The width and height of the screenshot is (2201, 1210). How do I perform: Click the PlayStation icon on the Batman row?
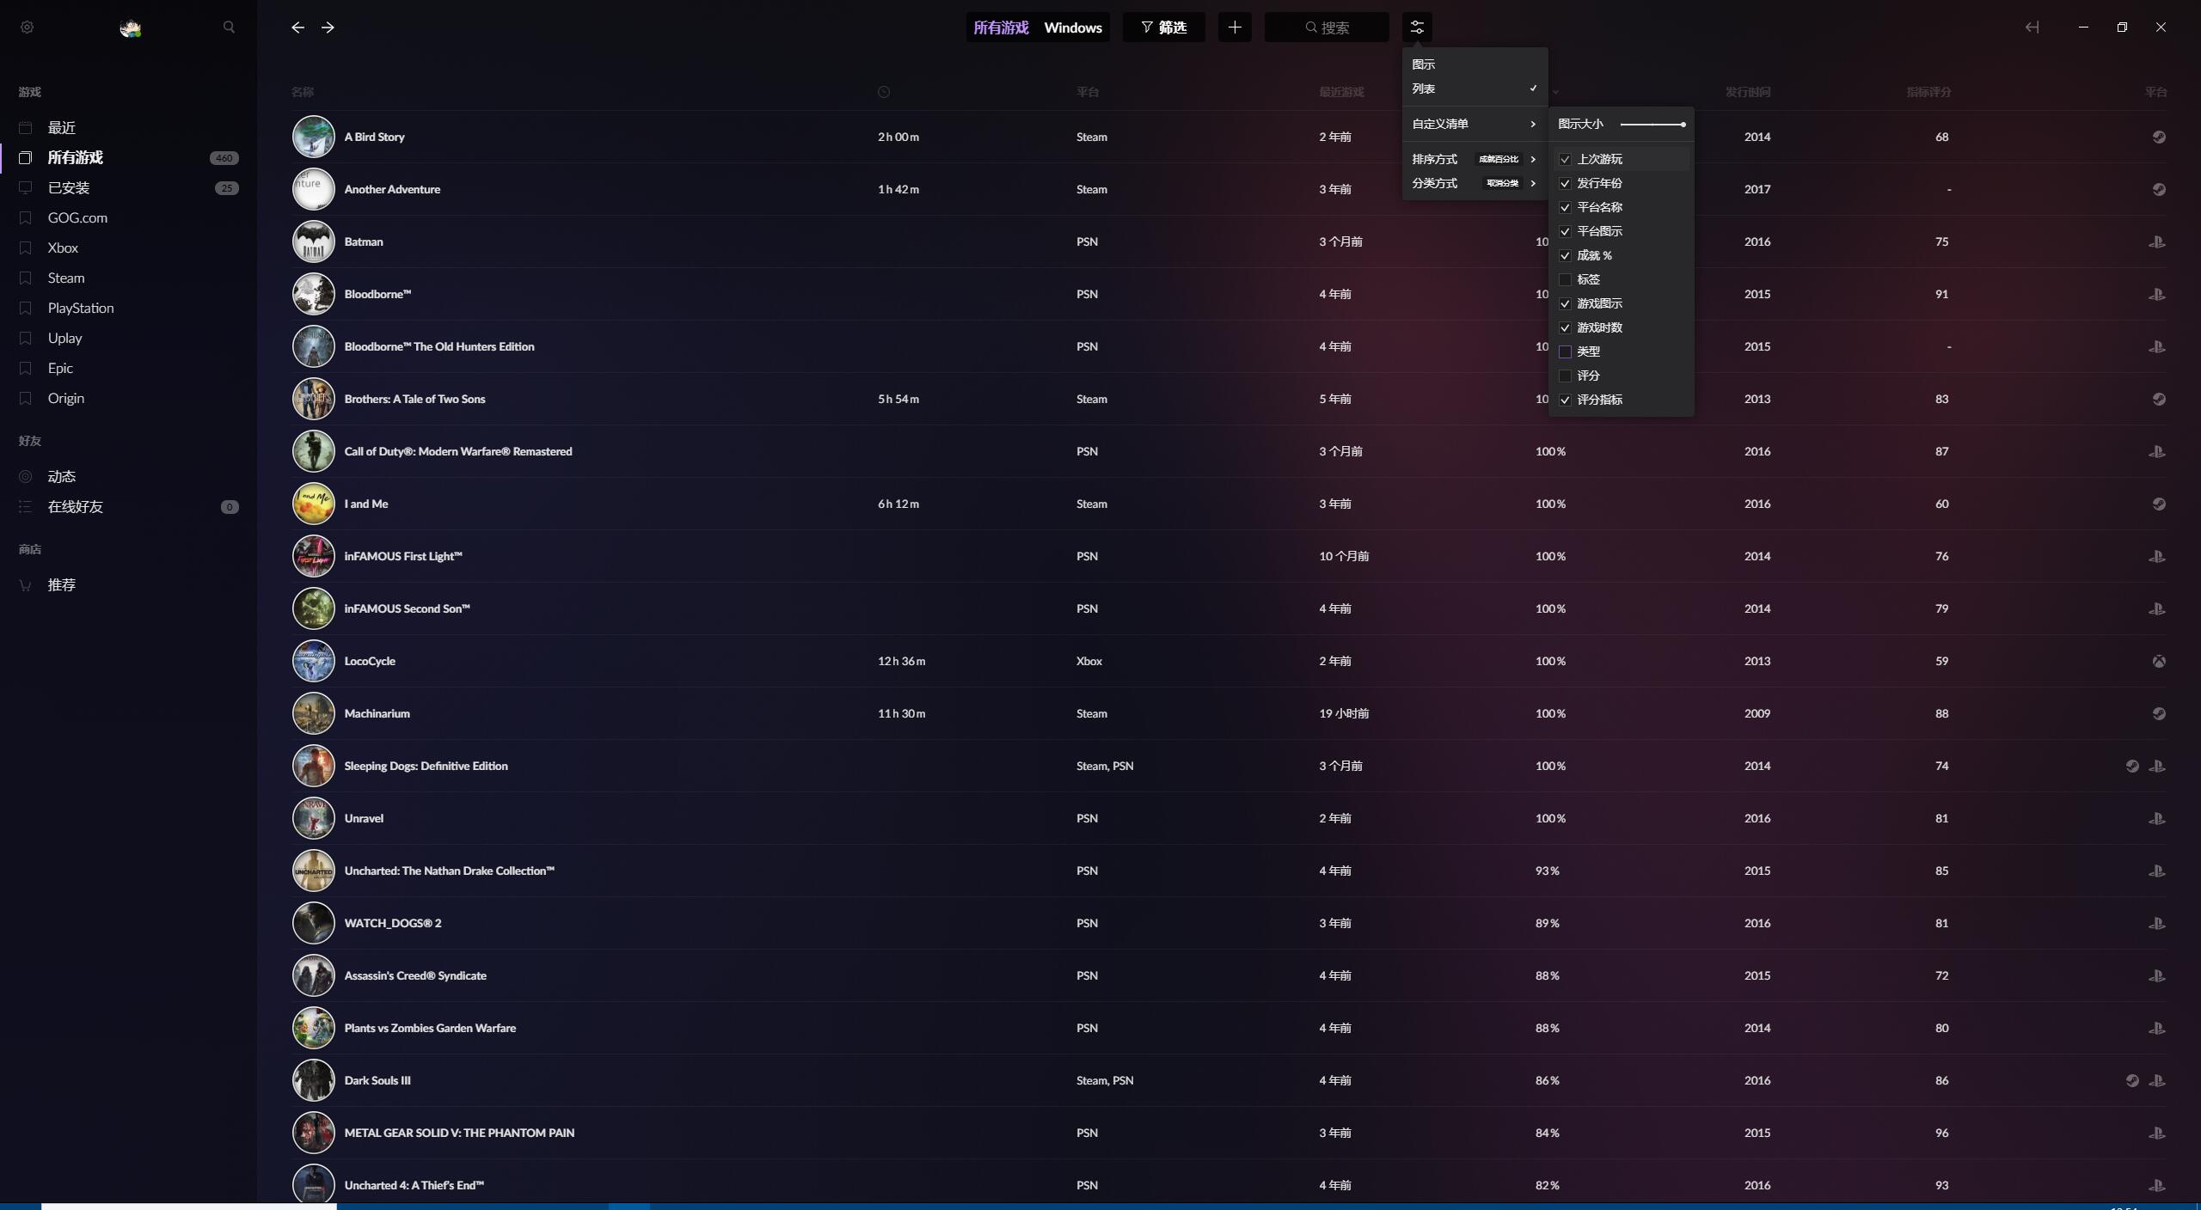pyautogui.click(x=2157, y=241)
